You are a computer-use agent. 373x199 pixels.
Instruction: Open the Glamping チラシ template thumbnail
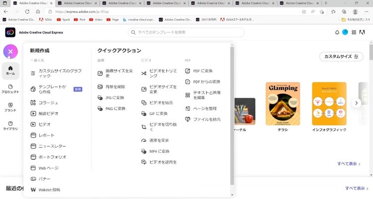pyautogui.click(x=283, y=104)
